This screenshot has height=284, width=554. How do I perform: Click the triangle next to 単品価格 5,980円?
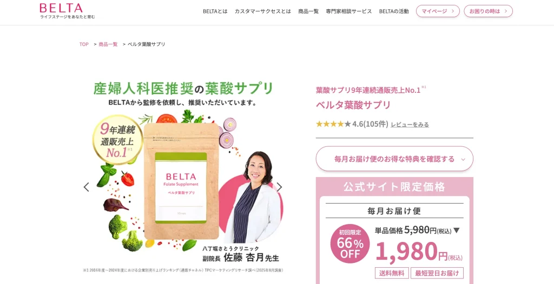click(x=457, y=231)
